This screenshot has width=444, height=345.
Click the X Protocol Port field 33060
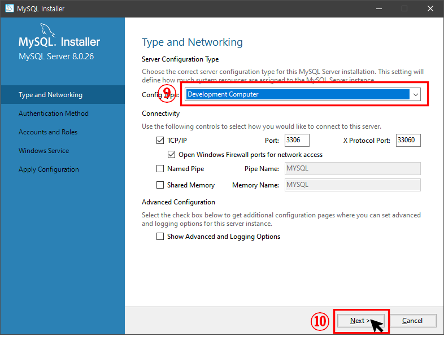408,141
